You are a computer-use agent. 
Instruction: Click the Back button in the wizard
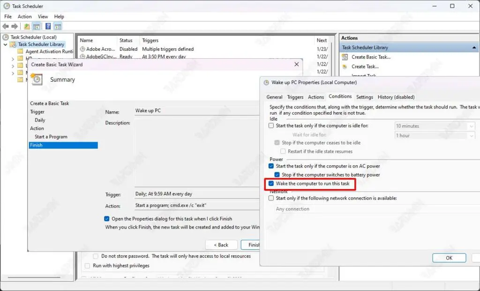(221, 245)
